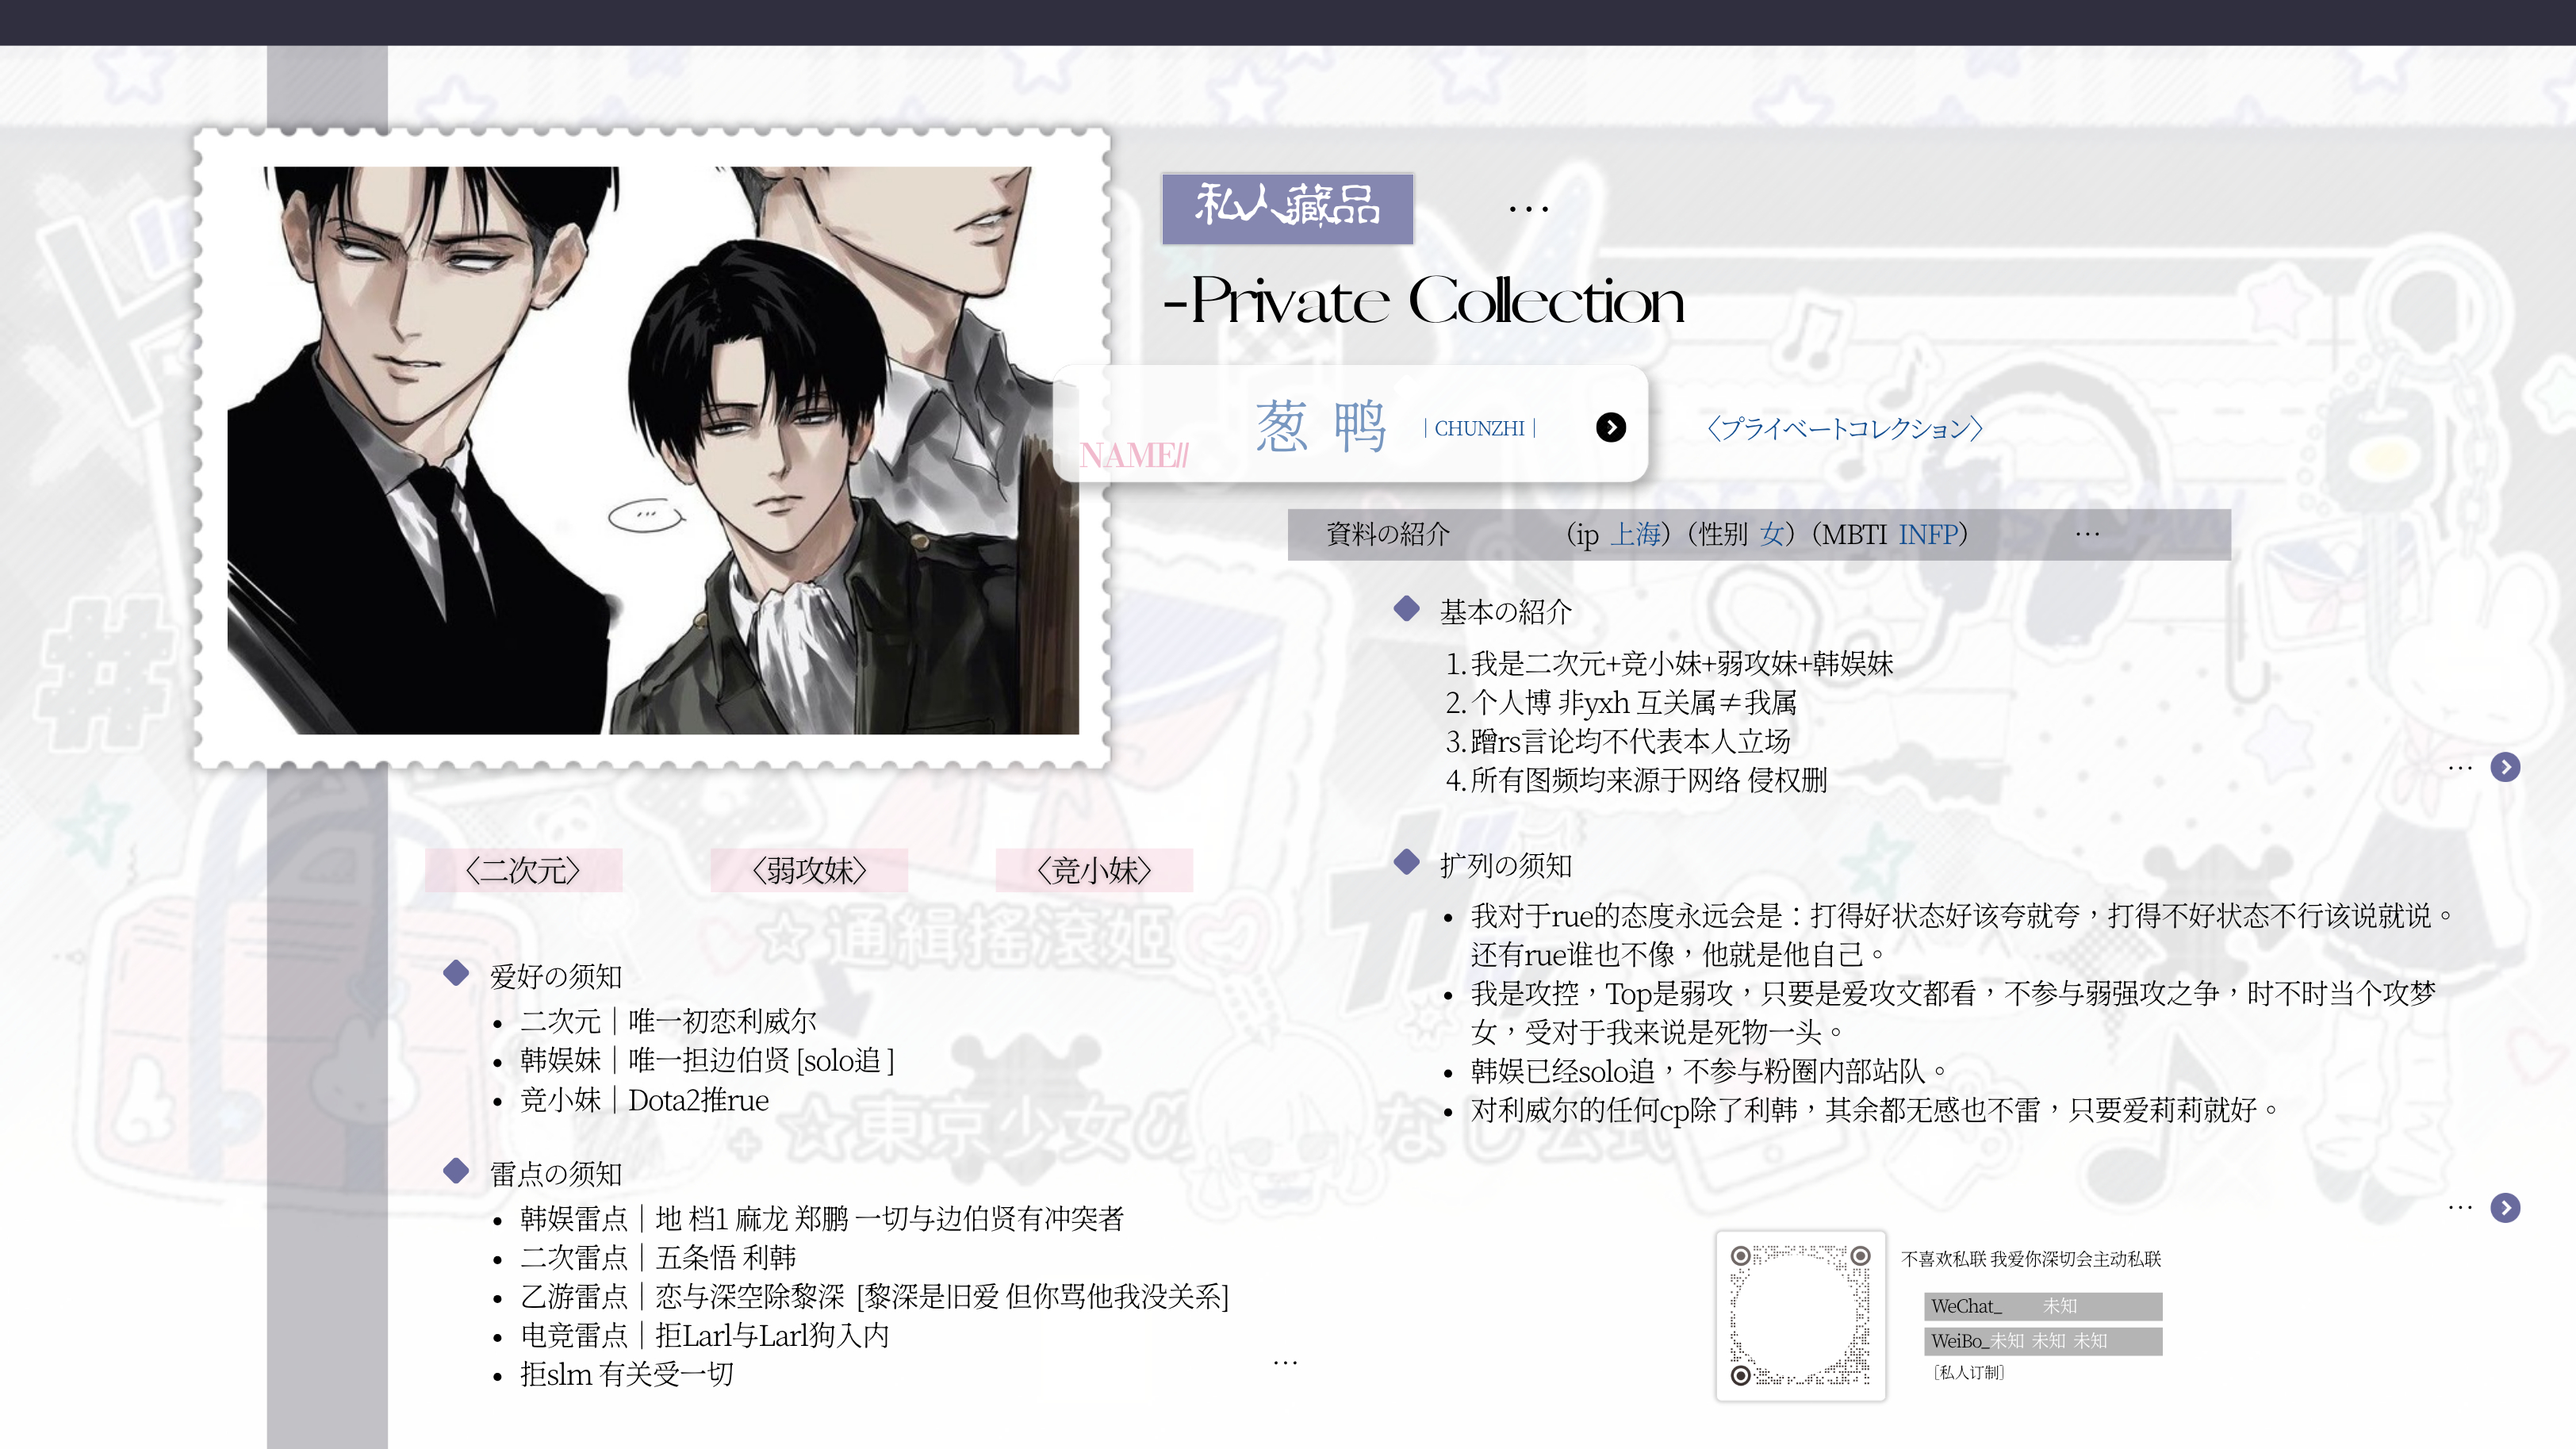Viewport: 2576px width, 1449px height.
Task: Click the bullet starting 乙游雷点｜恋与深空除黎深
Action: [874, 1296]
